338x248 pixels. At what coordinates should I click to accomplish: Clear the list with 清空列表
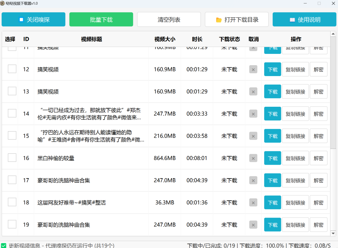click(x=169, y=20)
